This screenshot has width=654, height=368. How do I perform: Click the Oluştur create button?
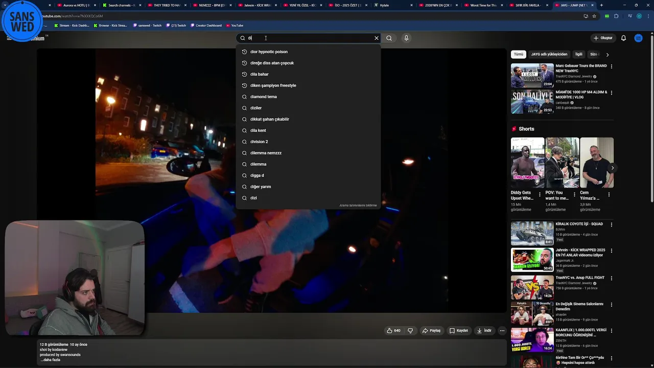point(603,38)
